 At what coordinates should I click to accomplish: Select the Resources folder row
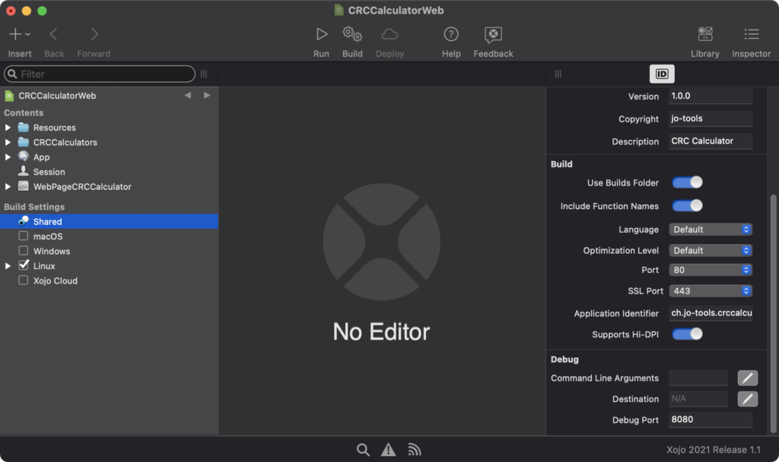point(109,128)
